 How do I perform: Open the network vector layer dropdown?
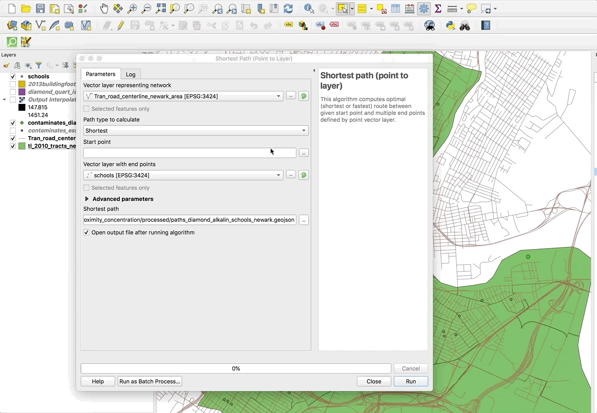point(183,96)
